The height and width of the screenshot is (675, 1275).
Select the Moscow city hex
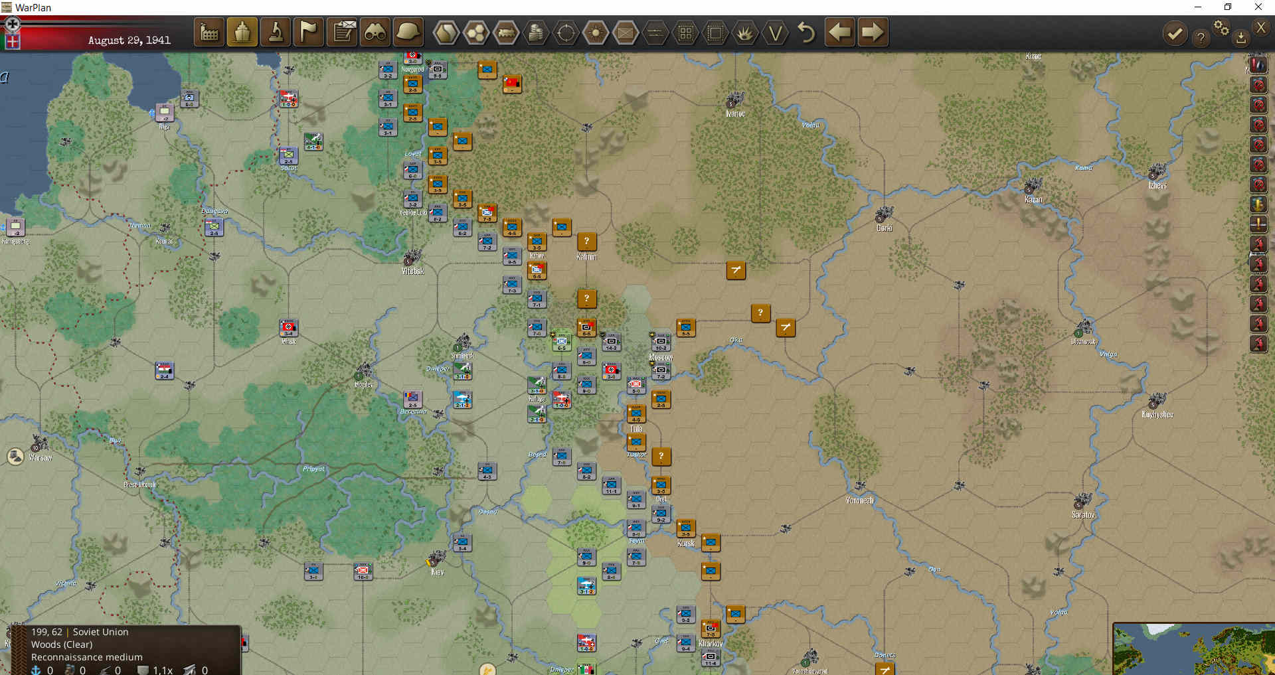[661, 342]
